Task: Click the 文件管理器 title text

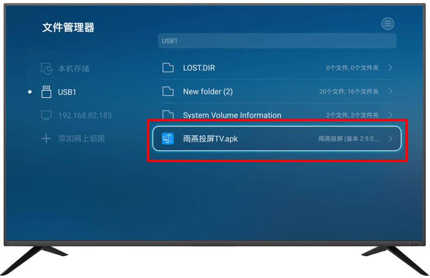Action: [68, 27]
